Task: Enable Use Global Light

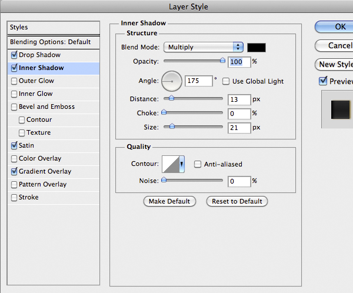Action: (226, 81)
